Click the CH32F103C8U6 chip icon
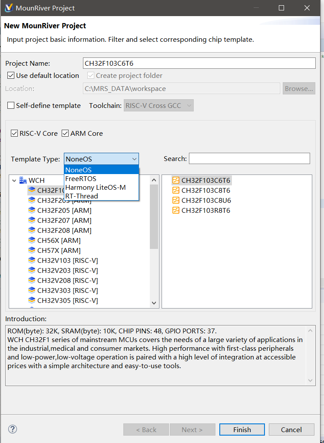This screenshot has width=324, height=443. coord(175,200)
